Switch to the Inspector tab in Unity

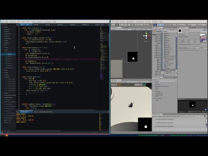pos(182,27)
